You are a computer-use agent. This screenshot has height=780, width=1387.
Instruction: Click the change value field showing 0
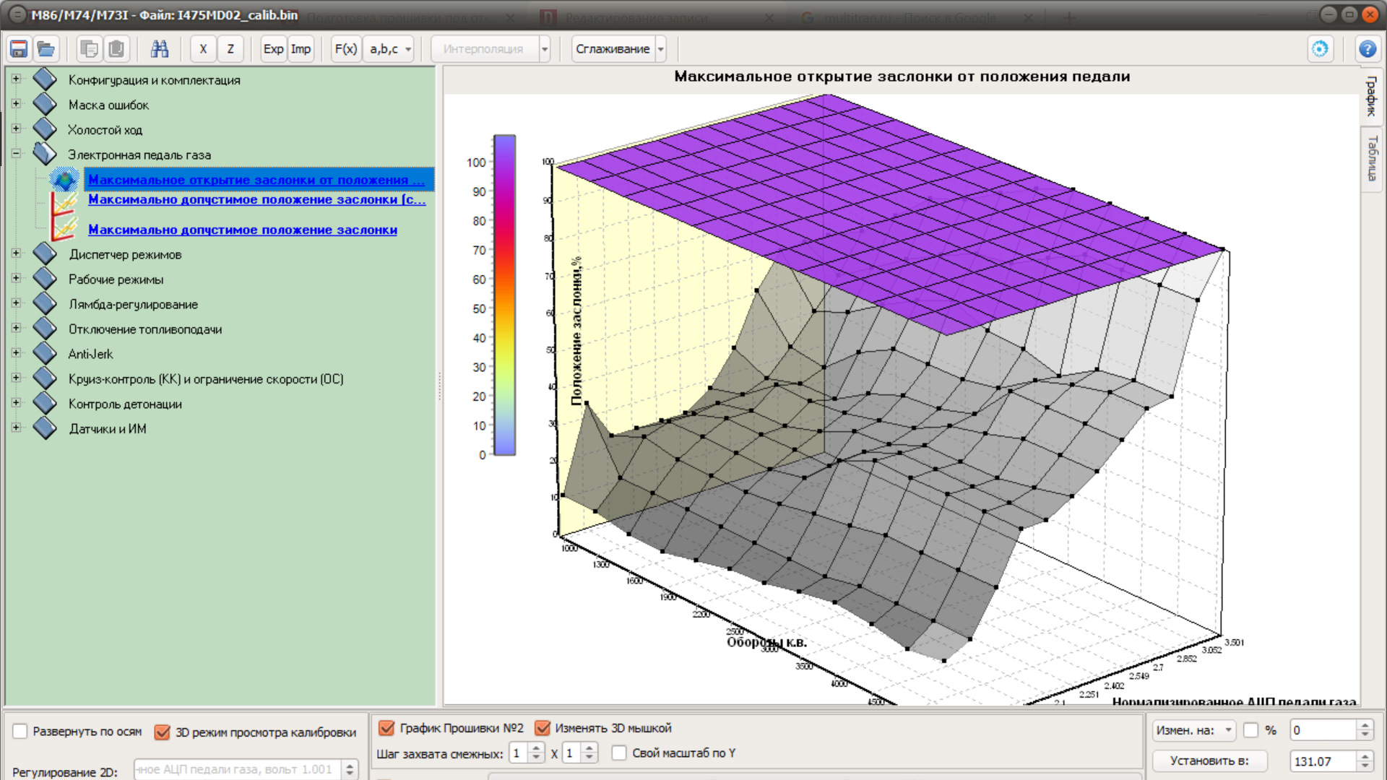1323,730
